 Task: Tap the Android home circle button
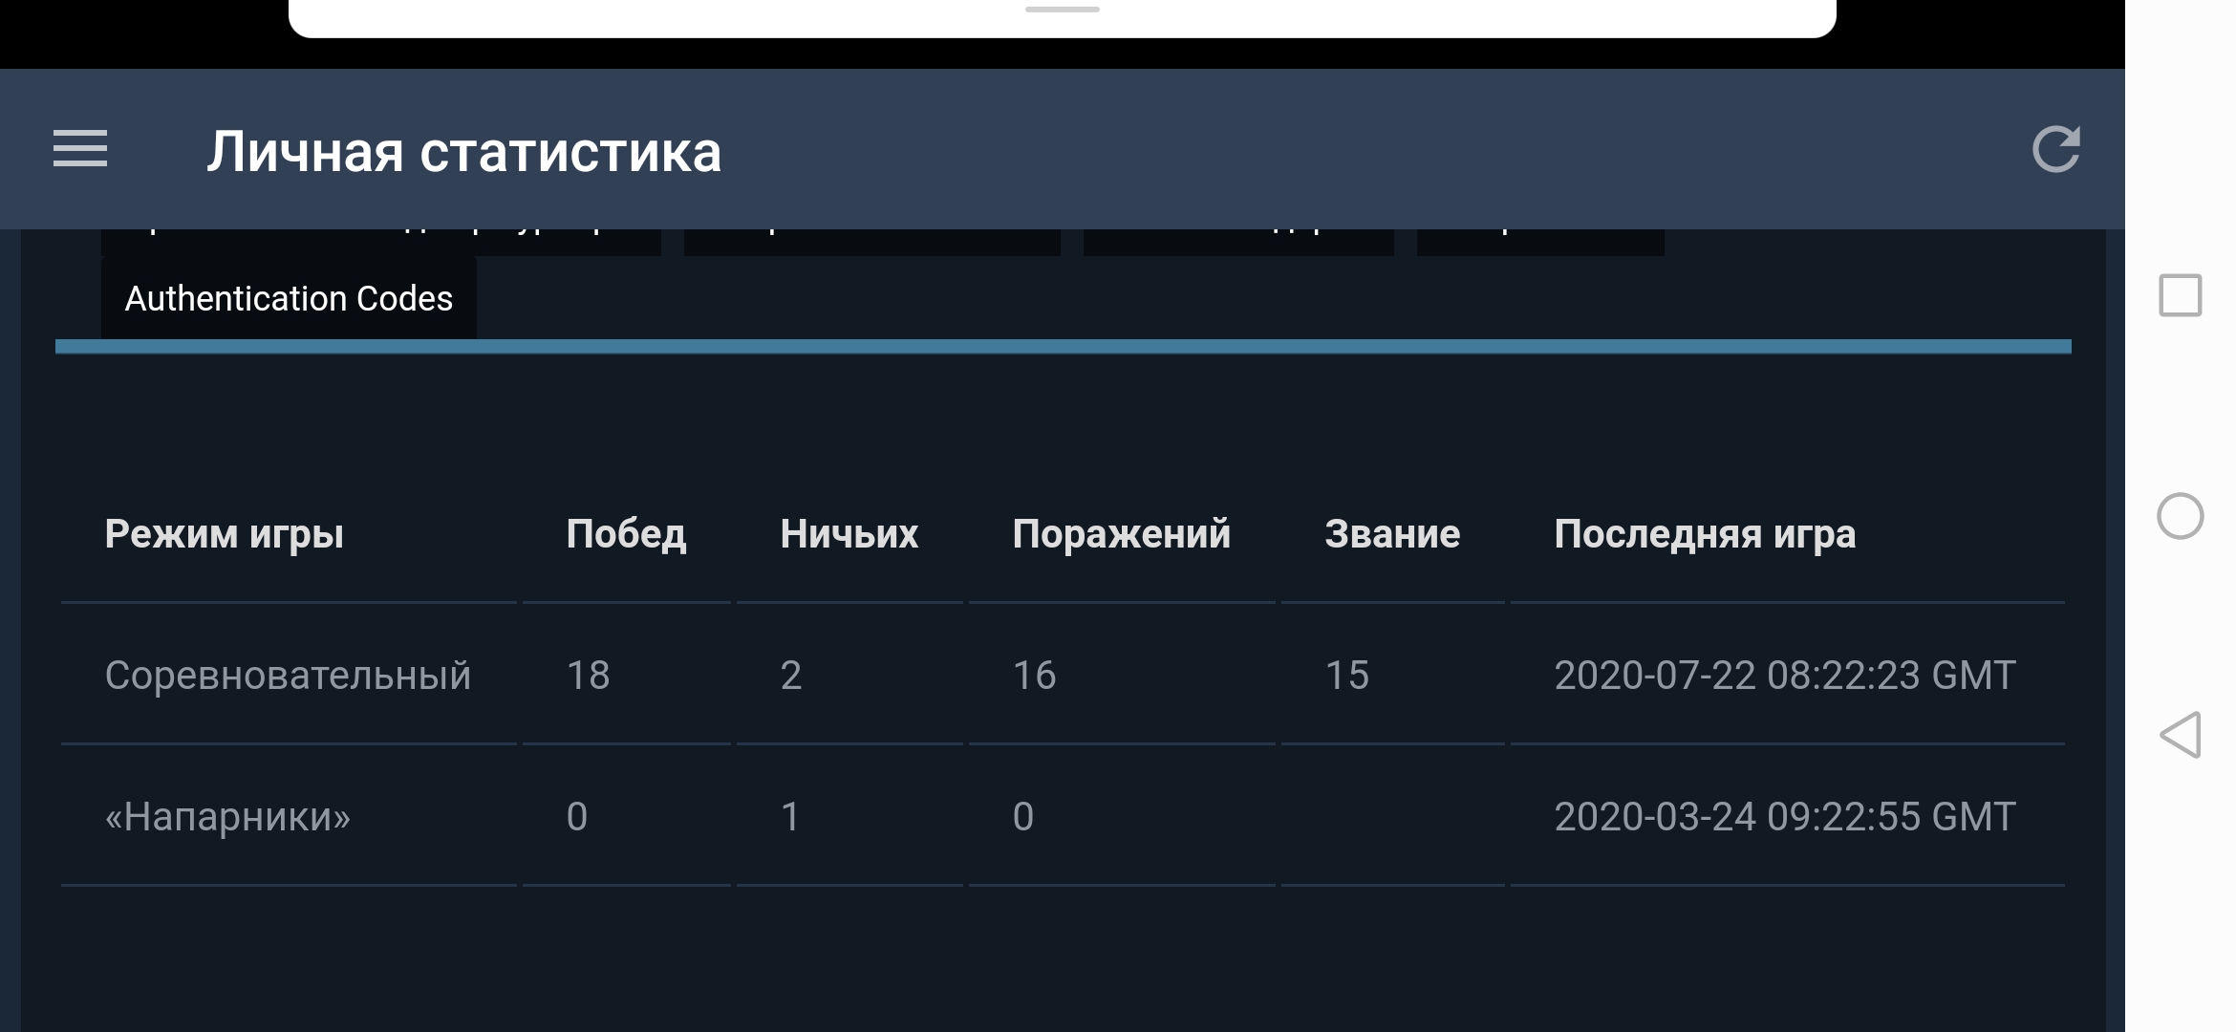2180,516
